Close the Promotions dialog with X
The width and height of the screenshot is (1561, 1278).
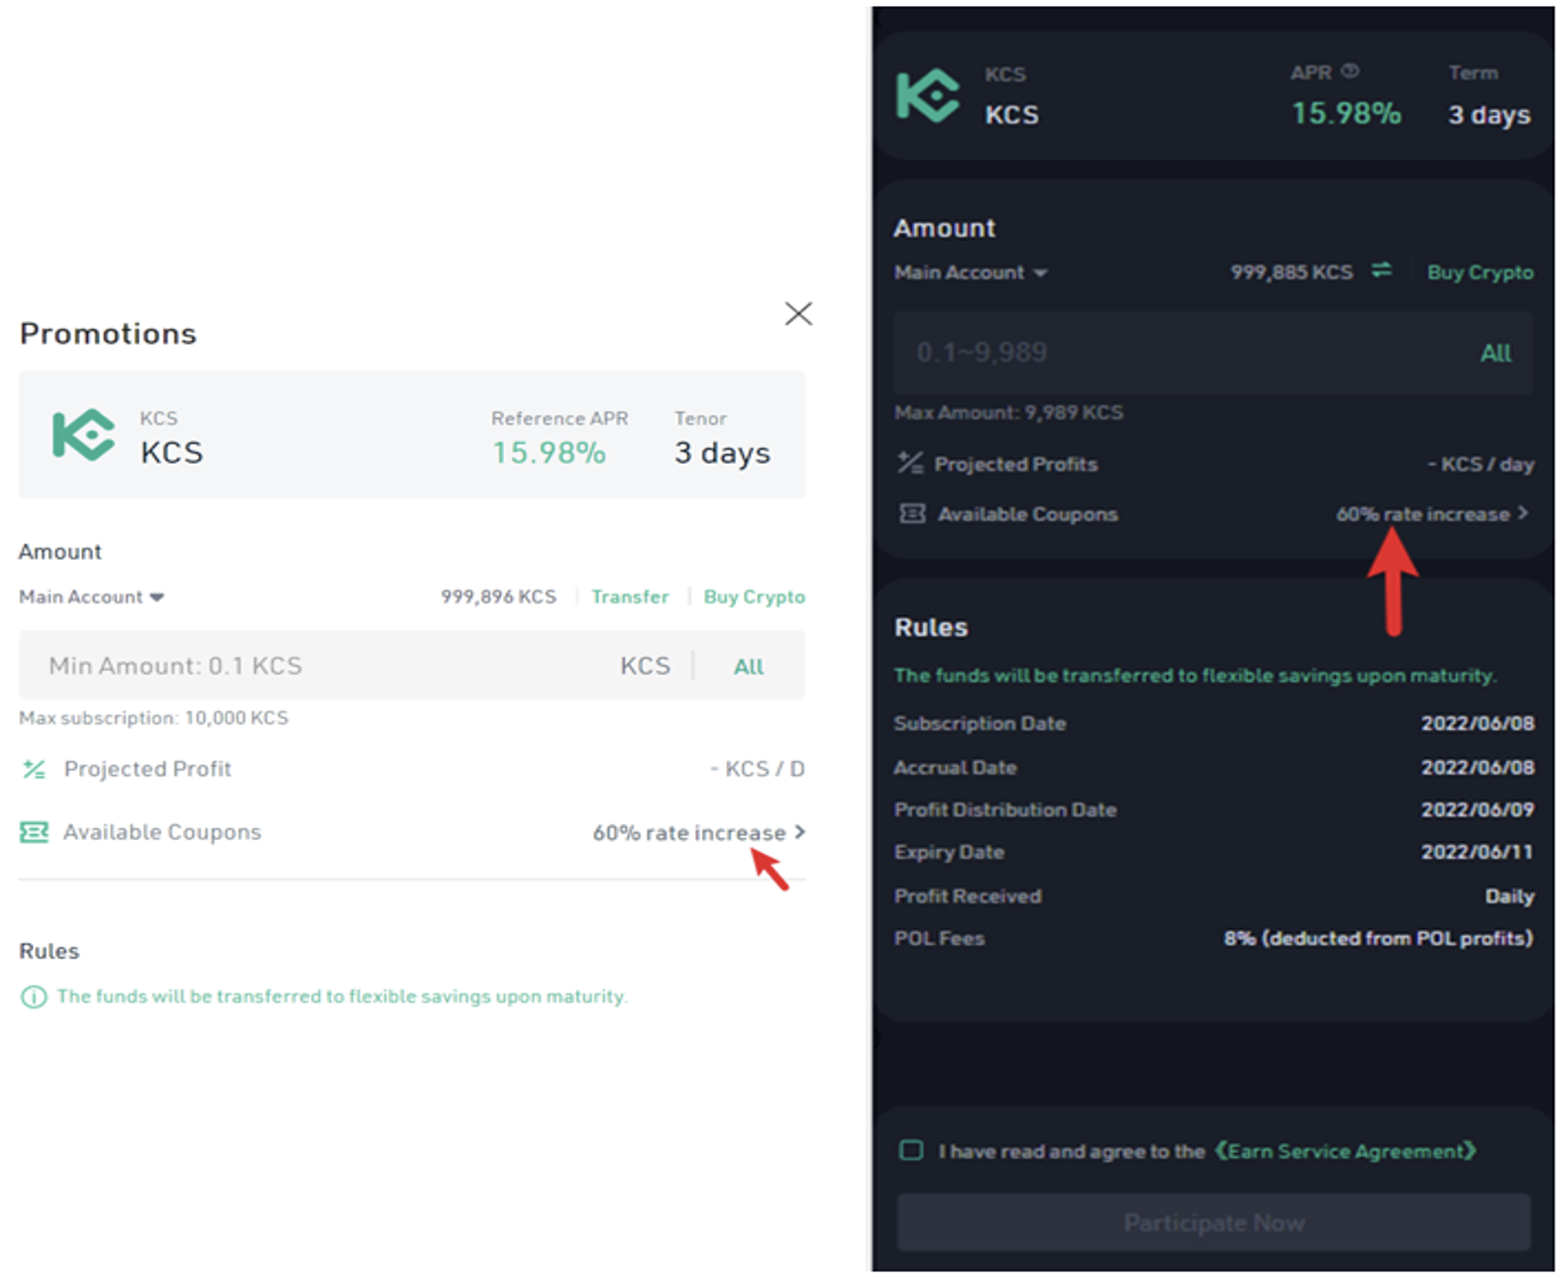tap(797, 314)
